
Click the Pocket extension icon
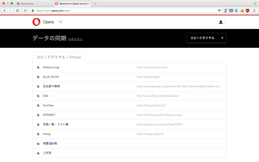click(231, 10)
